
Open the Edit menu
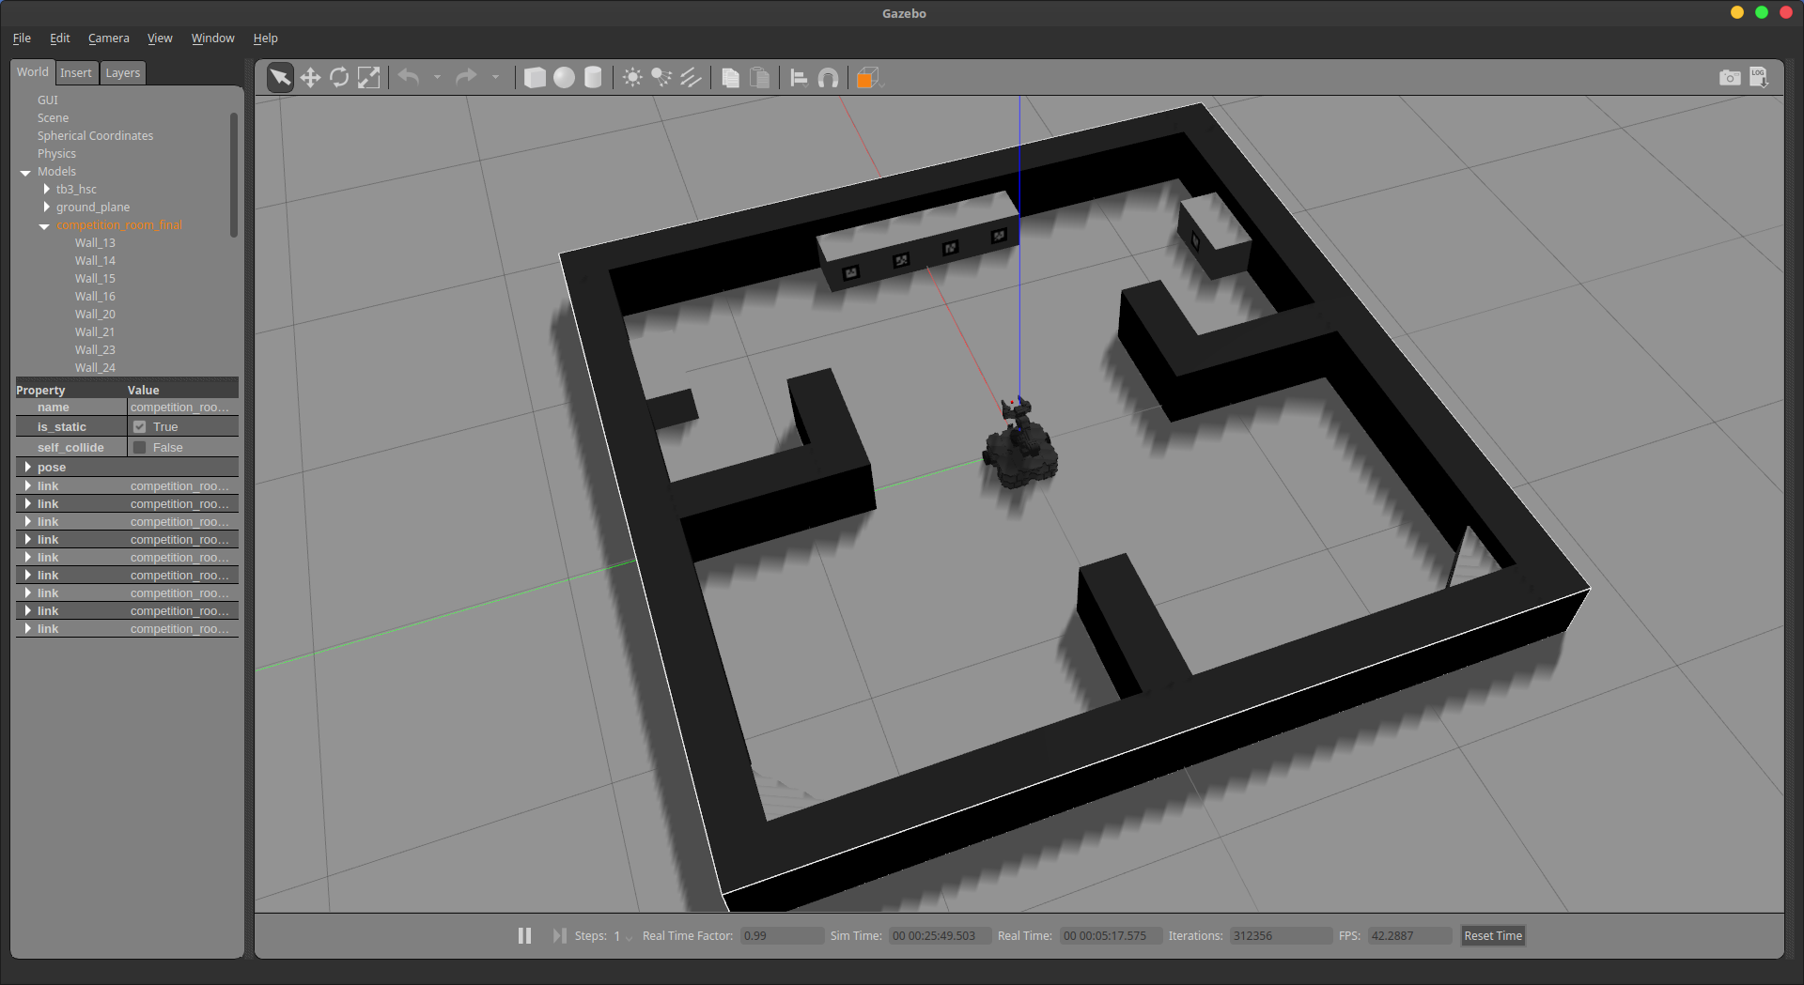(x=60, y=38)
